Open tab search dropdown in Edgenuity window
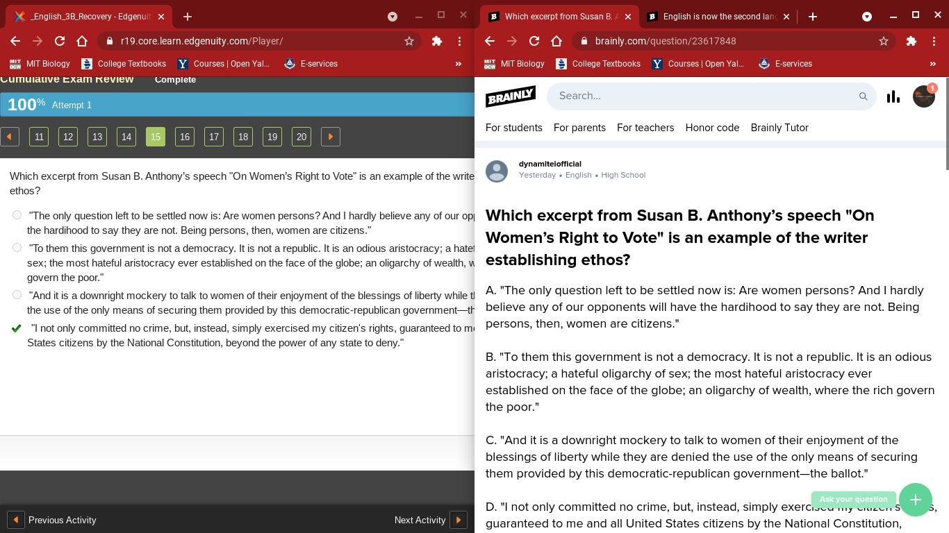Screen dimensions: 949x533 [393, 17]
